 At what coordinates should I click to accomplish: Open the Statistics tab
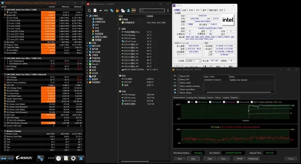(x=234, y=97)
